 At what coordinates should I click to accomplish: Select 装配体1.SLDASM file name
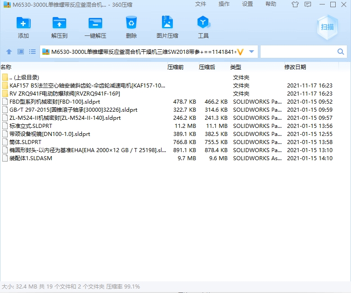coord(31,158)
